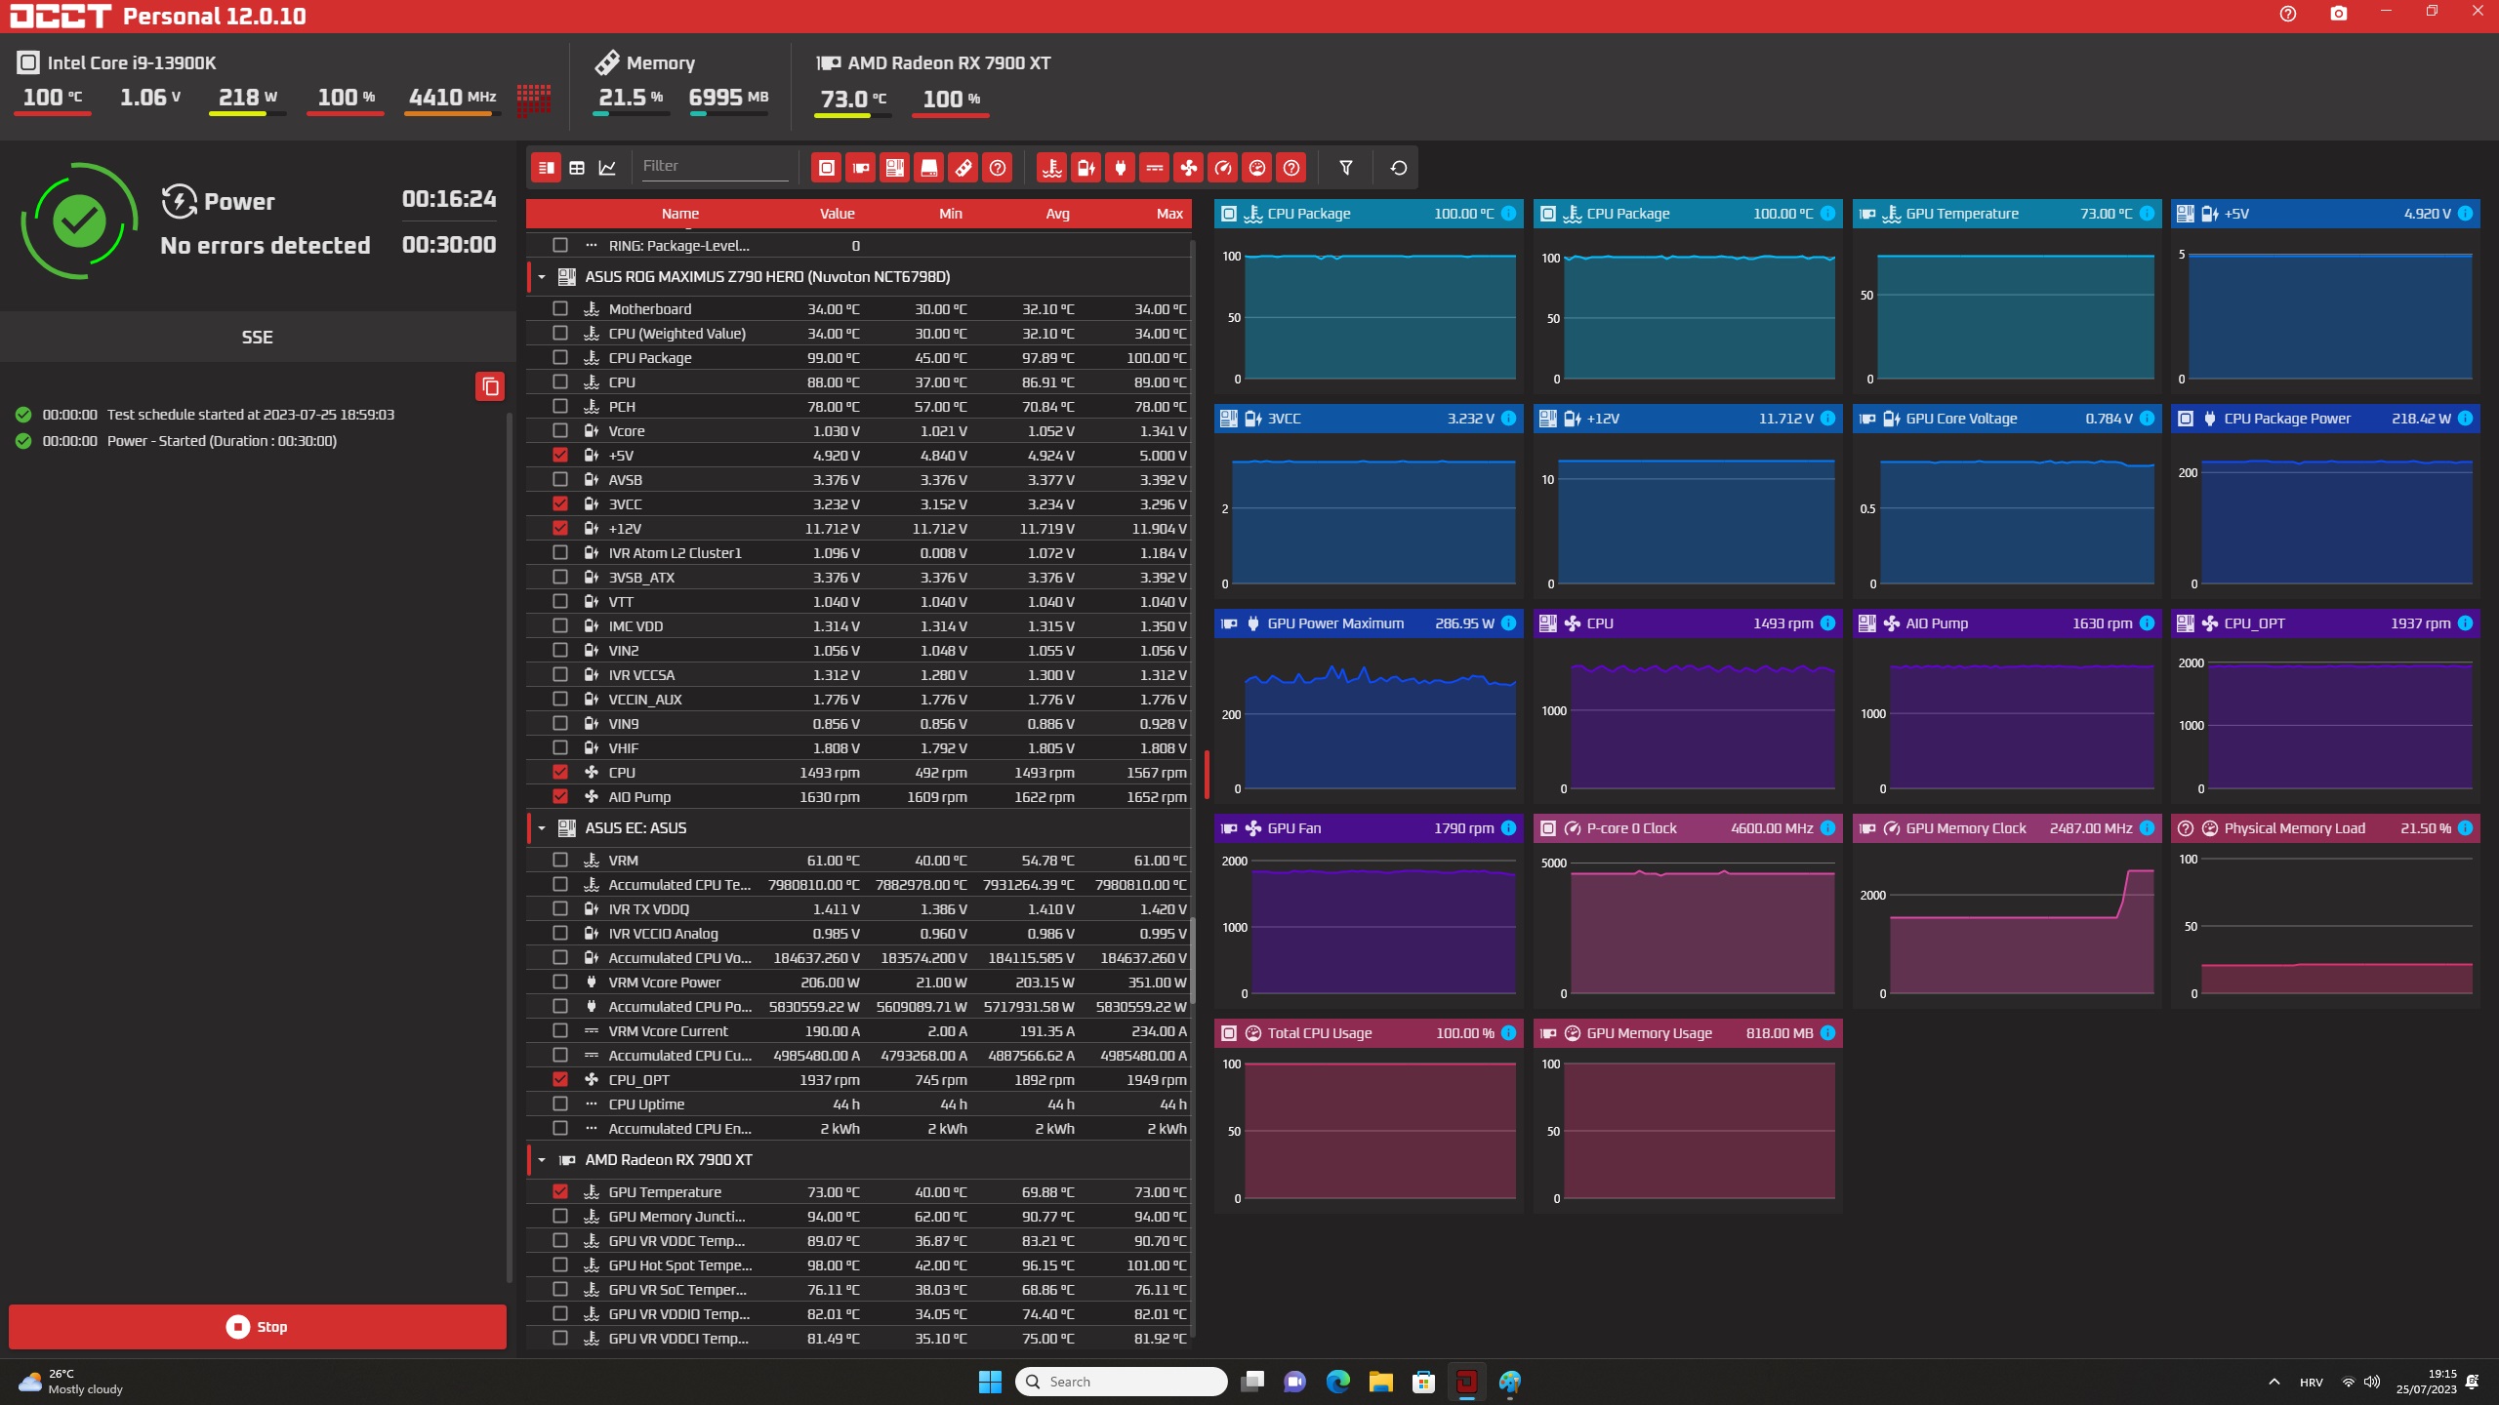Copy the test log with the red copy icon

coord(490,386)
